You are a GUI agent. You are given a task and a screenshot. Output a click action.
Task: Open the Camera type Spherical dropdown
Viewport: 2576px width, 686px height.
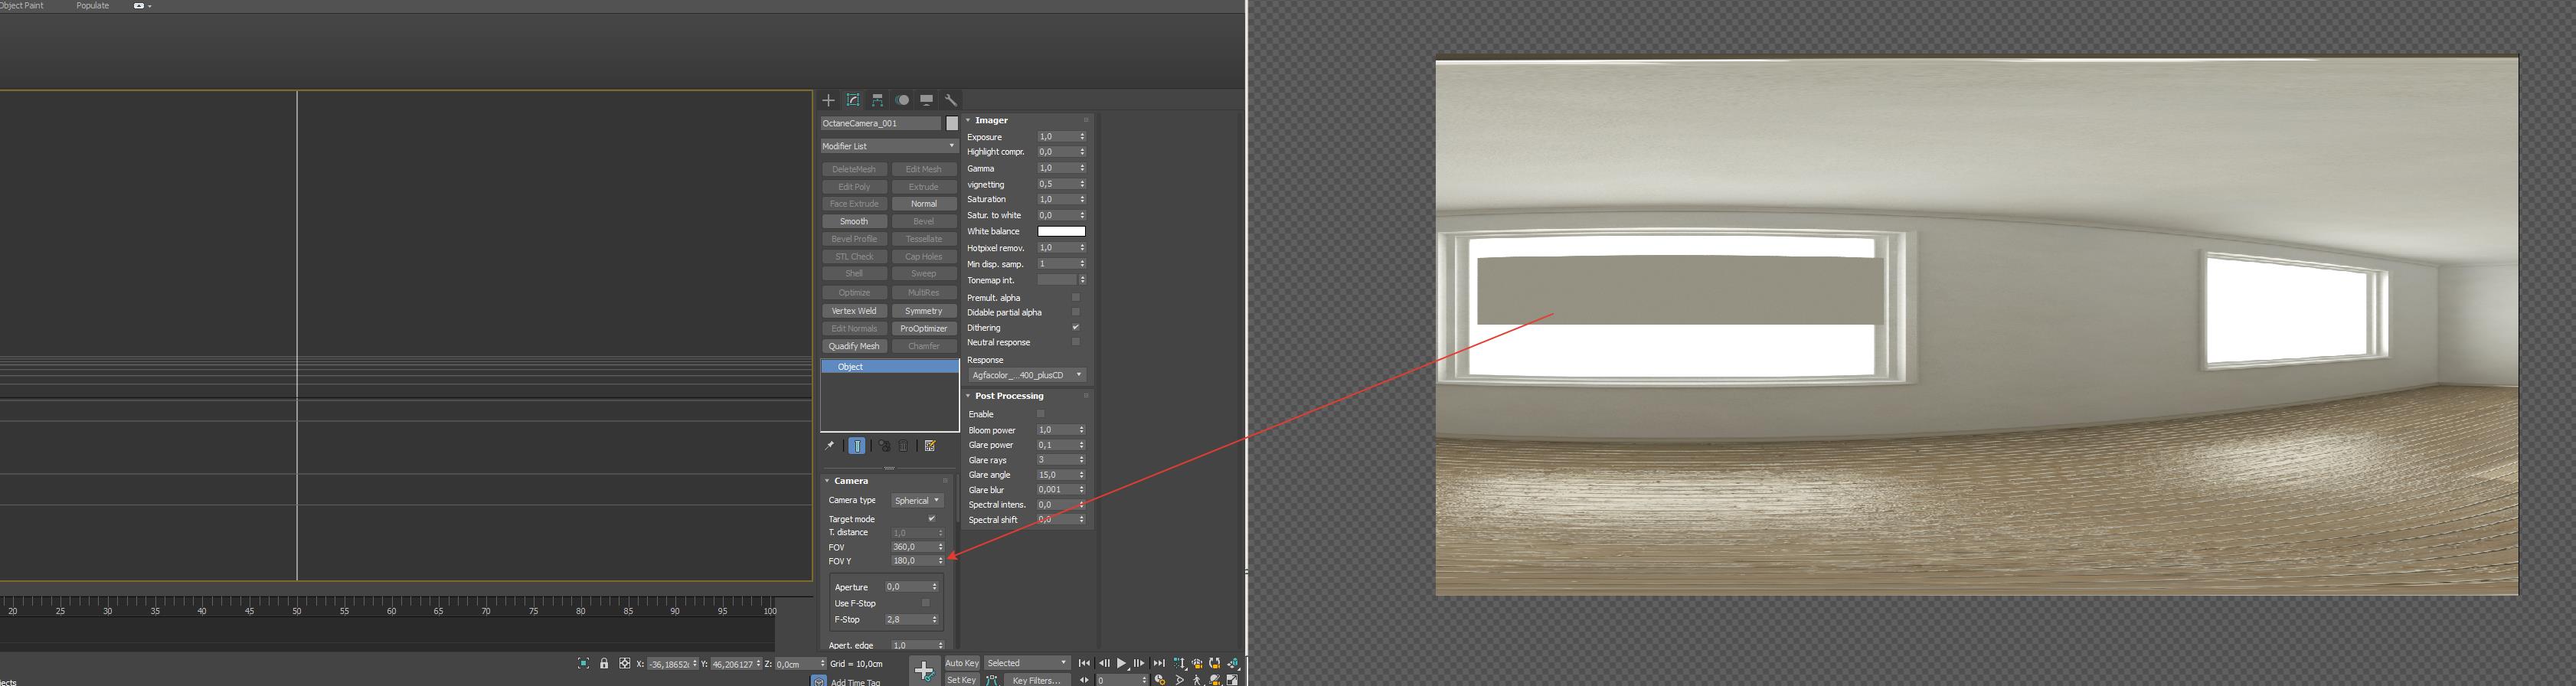click(917, 500)
